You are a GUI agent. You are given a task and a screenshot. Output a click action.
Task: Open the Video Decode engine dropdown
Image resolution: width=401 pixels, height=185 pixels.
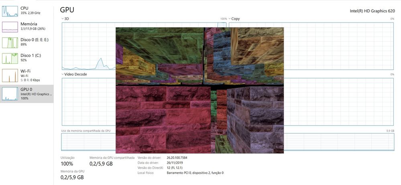74,74
